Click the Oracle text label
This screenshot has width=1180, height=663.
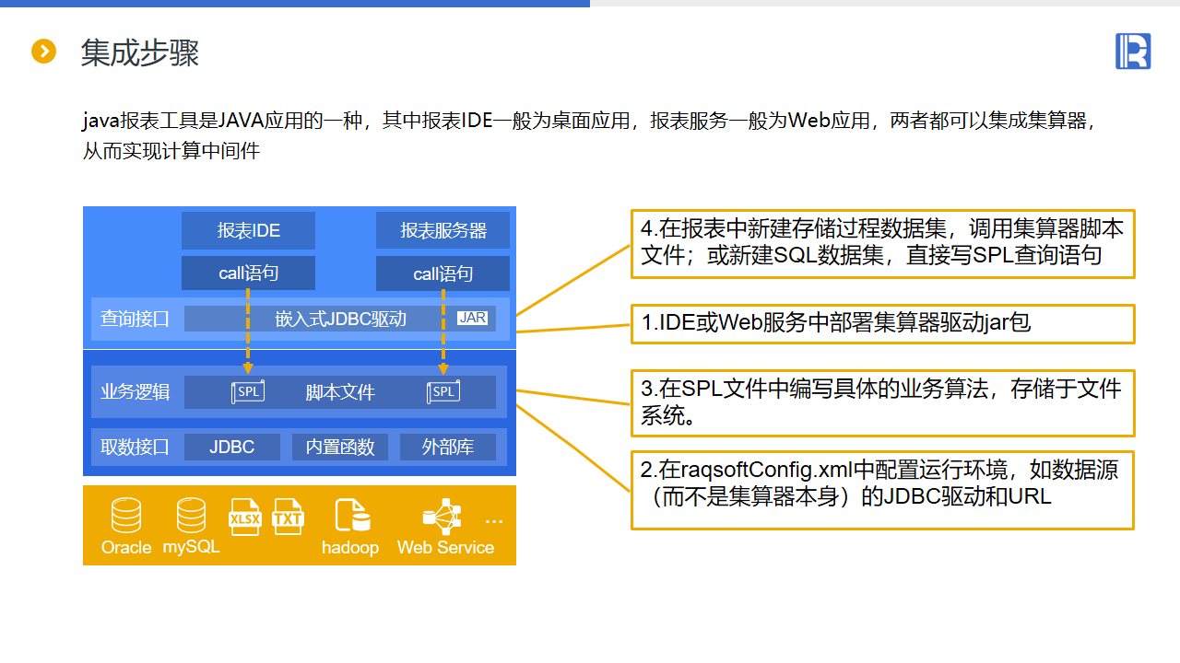[126, 548]
